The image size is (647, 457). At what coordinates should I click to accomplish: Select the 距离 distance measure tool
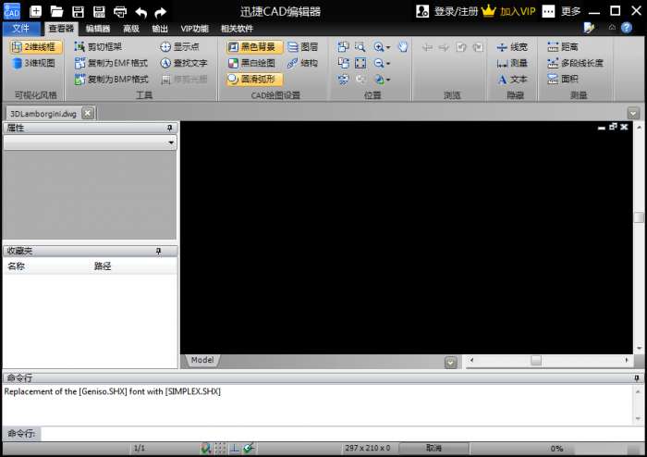[562, 47]
